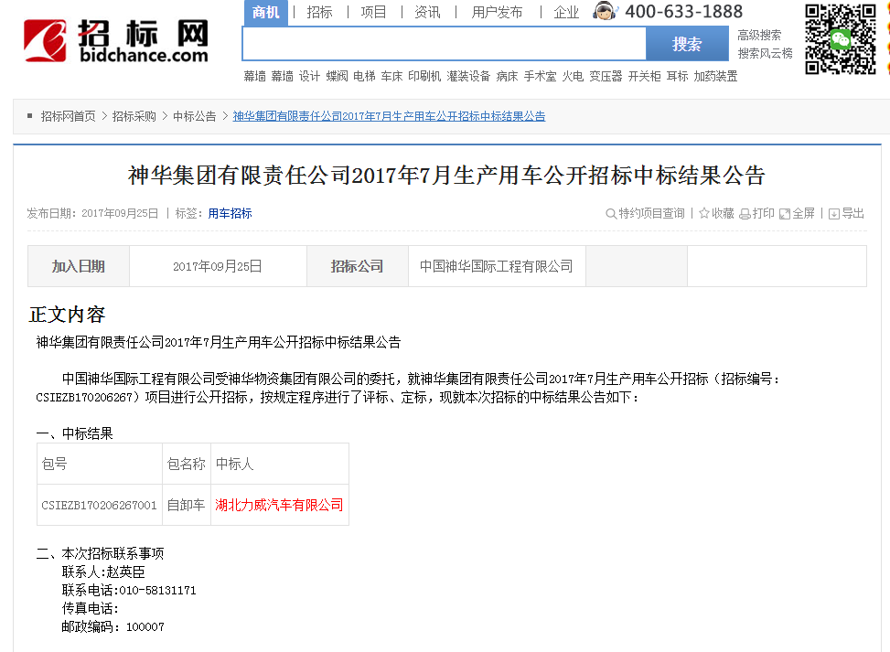This screenshot has height=652, width=890.
Task: Click the 开关柜 hot keyword
Action: (x=644, y=76)
